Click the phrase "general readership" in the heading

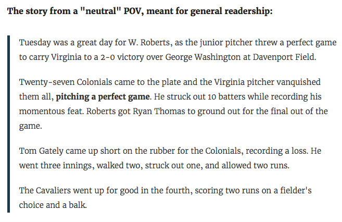pos(232,11)
